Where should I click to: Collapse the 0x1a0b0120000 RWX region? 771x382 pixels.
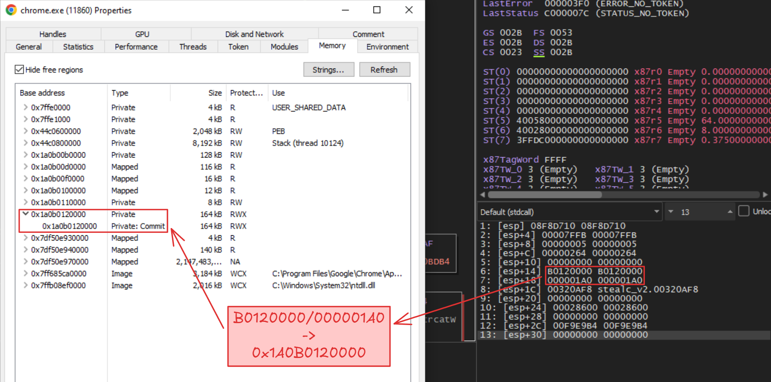tap(25, 214)
